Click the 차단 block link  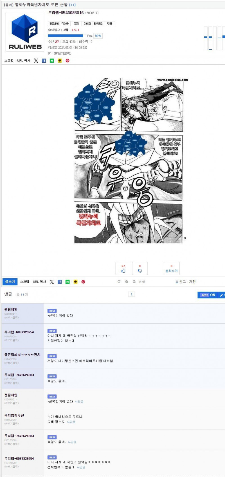pos(192,282)
